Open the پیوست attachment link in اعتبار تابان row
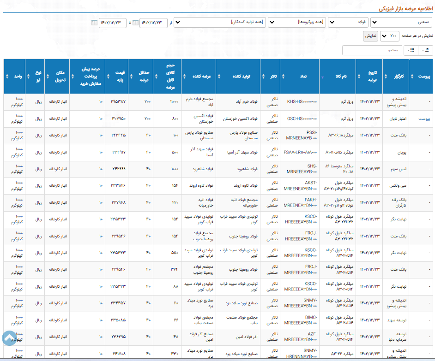The width and height of the screenshot is (435, 361). tap(424, 119)
